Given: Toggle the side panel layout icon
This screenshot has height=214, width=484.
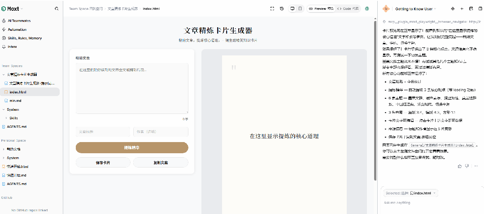Looking at the screenshot, I should click(480, 9).
